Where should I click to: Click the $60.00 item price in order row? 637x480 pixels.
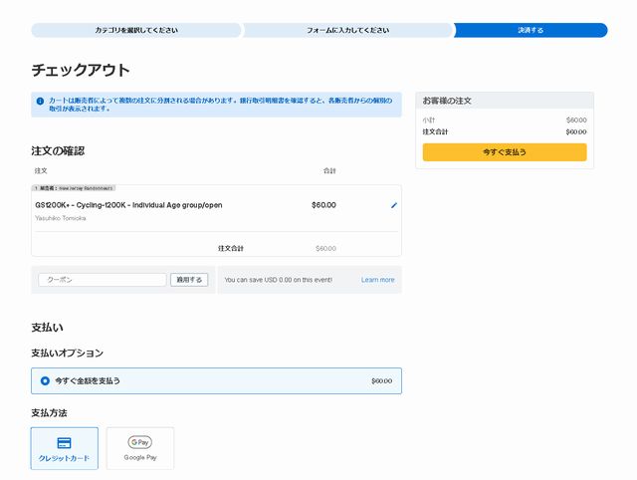(x=323, y=205)
